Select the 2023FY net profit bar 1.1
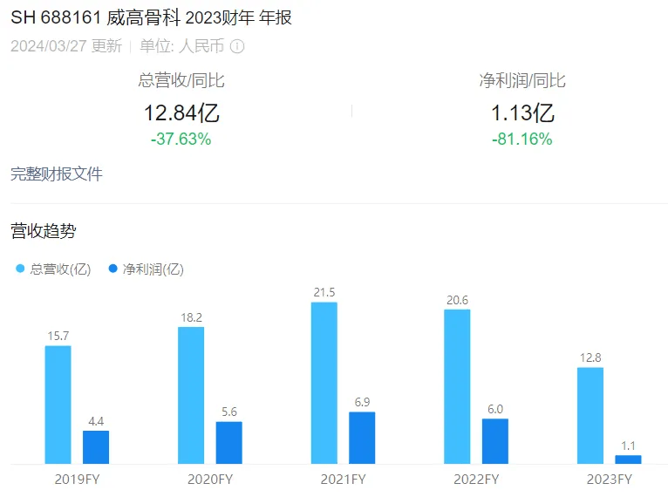The width and height of the screenshot is (668, 497). [x=628, y=460]
